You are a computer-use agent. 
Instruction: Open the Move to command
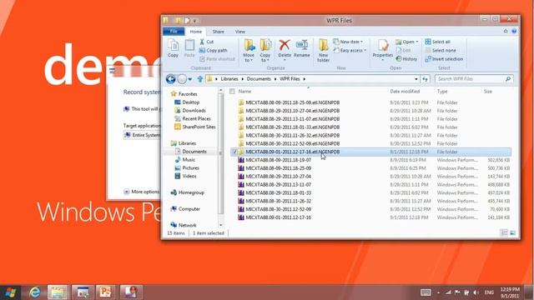click(x=249, y=50)
